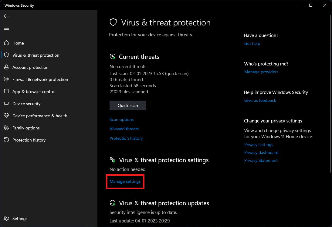332x227 pixels.
Task: Click the Account protection person icon
Action: click(6, 67)
